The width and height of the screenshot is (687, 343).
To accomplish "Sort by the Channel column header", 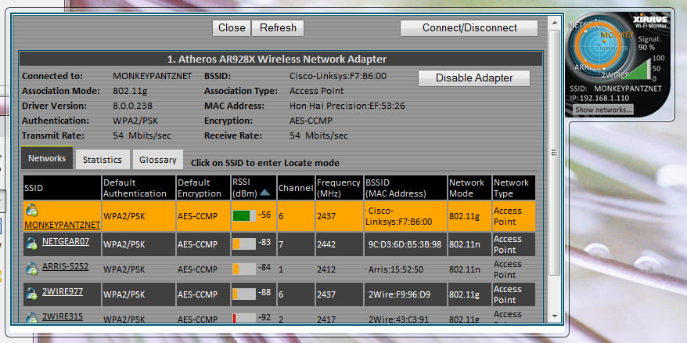I will [296, 188].
